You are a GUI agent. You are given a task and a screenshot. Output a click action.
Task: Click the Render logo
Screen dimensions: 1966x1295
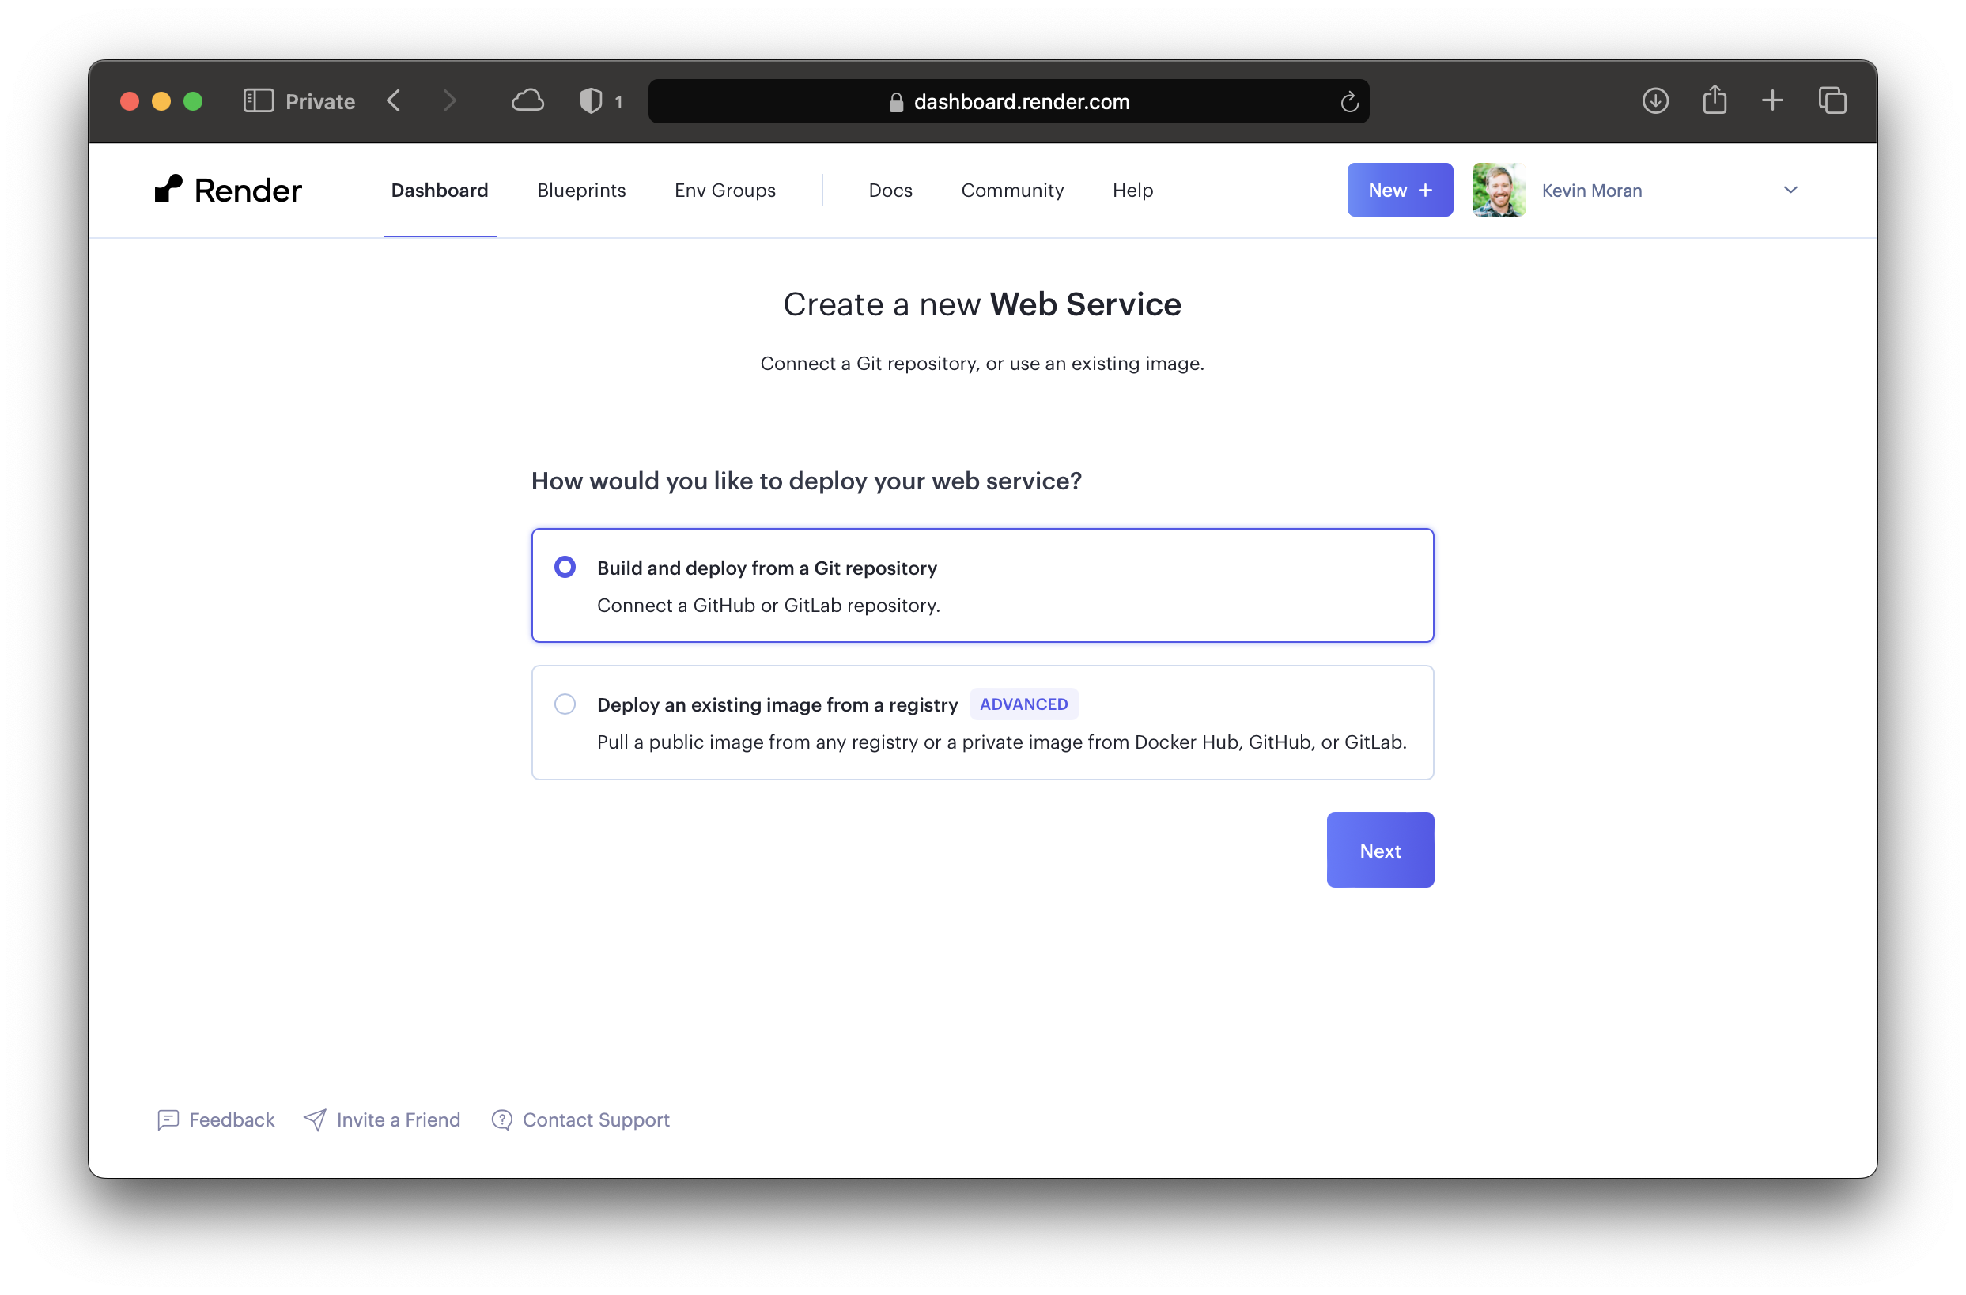(228, 190)
